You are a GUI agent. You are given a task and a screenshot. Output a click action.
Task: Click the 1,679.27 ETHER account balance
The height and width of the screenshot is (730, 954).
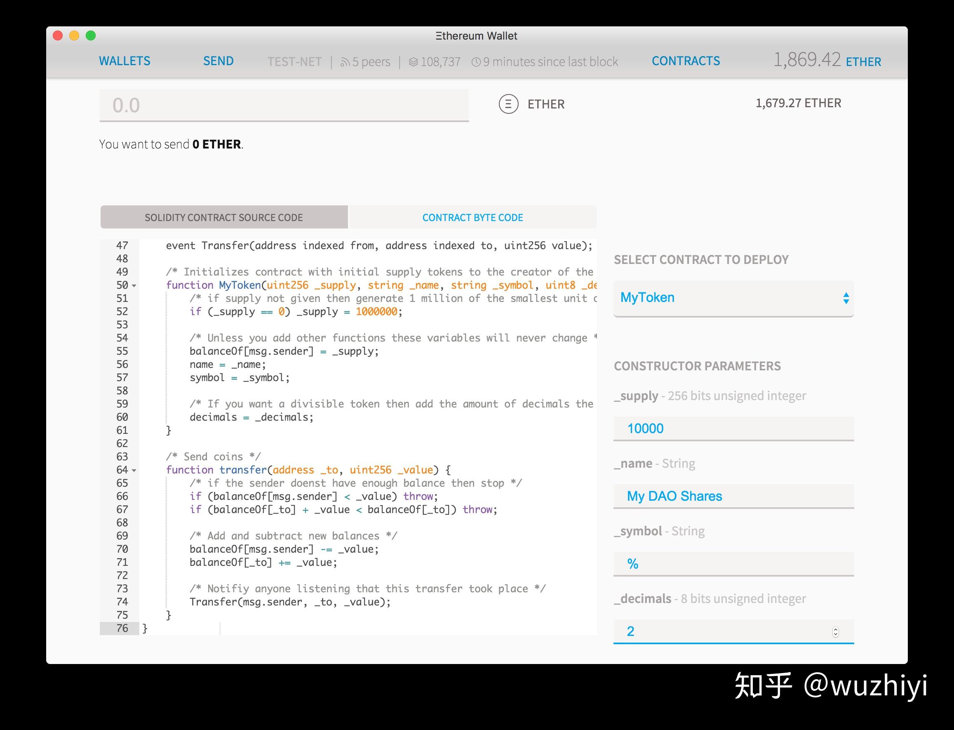[x=799, y=103]
